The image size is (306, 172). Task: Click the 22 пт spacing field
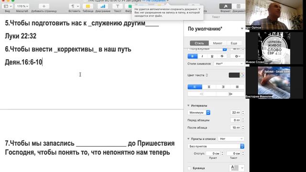click(x=236, y=113)
